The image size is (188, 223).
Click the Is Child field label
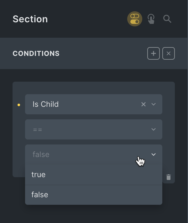(46, 104)
